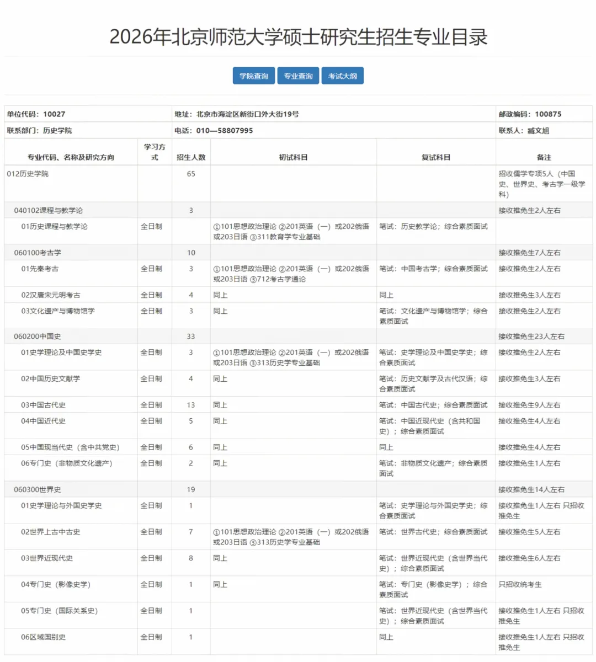This screenshot has width=596, height=662.
Task: Select 06区域国别史 direction
Action: click(43, 637)
